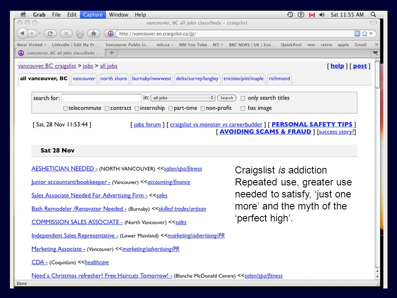This screenshot has width=397, height=298.
Task: Click the Accessibility status menu icon
Action: coord(301,14)
